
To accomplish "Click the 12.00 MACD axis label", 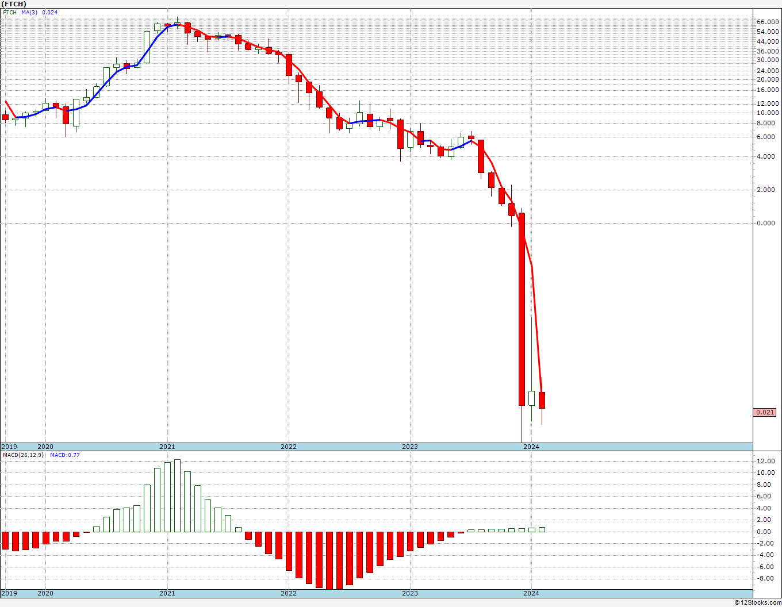I will coord(767,461).
